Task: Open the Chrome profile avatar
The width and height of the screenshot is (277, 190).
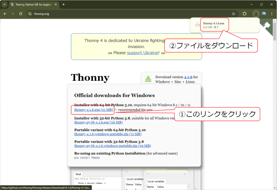Action: coord(264,14)
